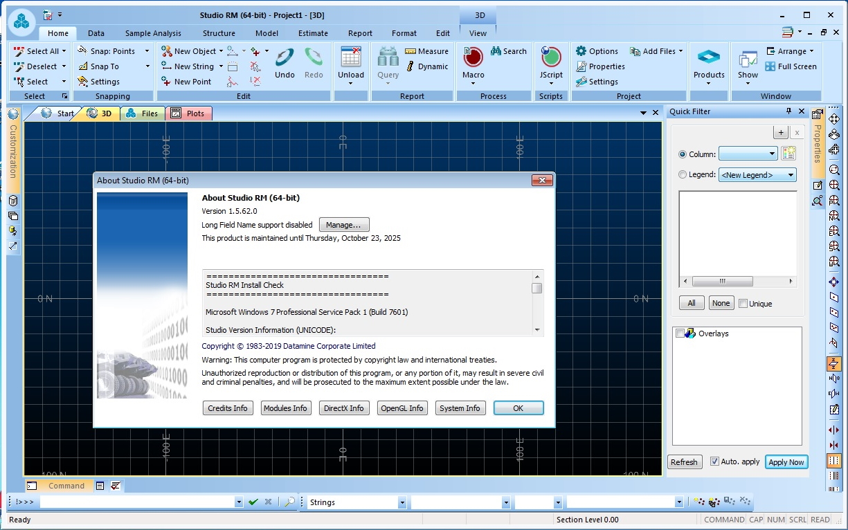Screen dimensions: 848x530
Task: Click Add Files tool
Action: tap(653, 51)
